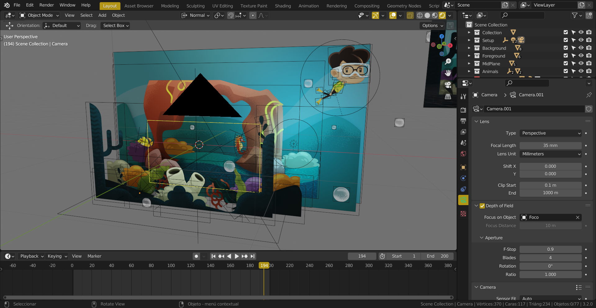Screen dimensions: 596x308
Task: Expand the Setup collection in outliner
Action: 469,40
